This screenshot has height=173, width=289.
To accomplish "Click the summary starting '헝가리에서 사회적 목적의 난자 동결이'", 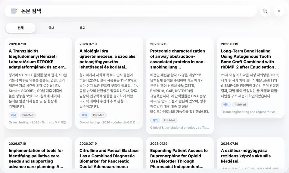I will click(109, 91).
